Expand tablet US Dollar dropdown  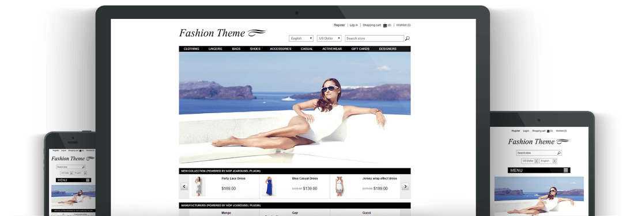530,161
